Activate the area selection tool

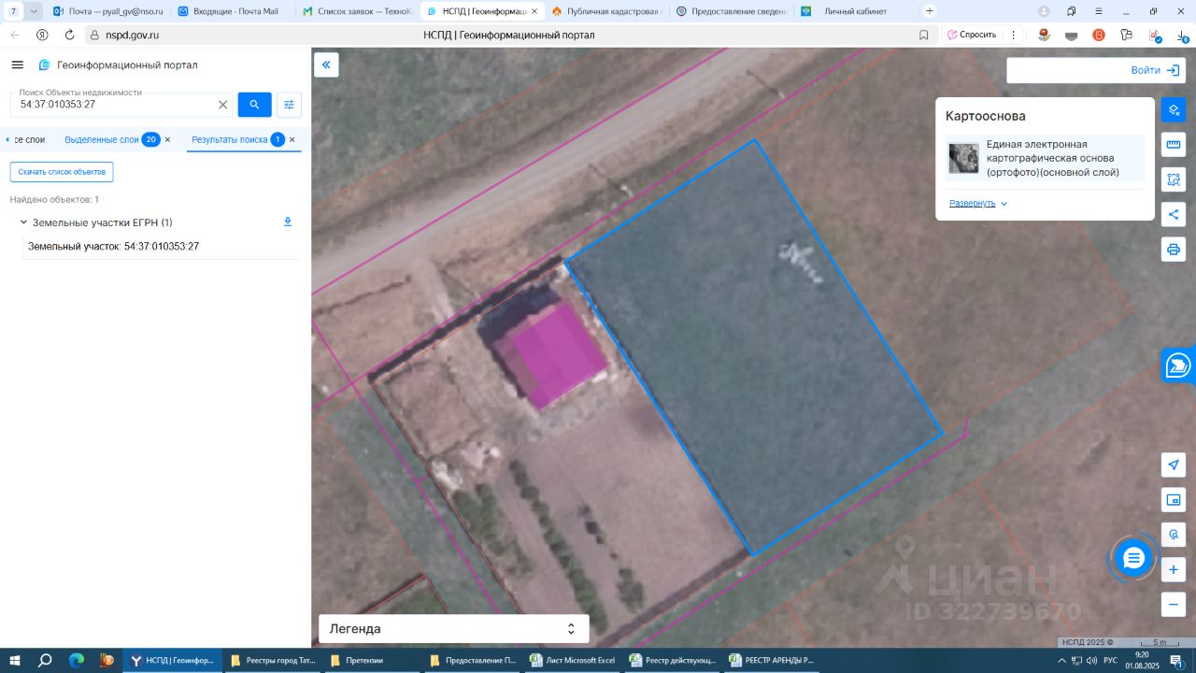(1174, 179)
